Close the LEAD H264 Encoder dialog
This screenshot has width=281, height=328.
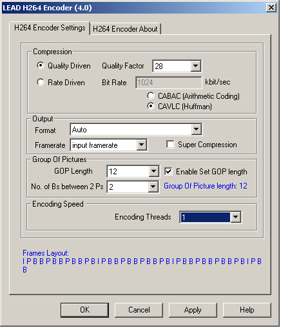coord(271,8)
